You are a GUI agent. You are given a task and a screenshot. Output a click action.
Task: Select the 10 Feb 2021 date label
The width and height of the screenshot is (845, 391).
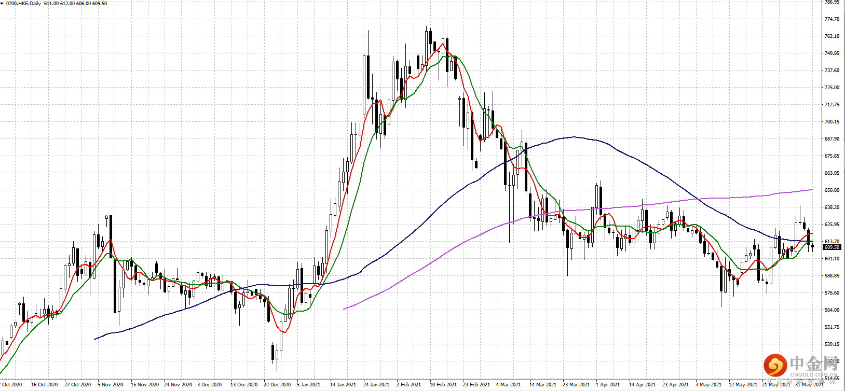coord(443,385)
